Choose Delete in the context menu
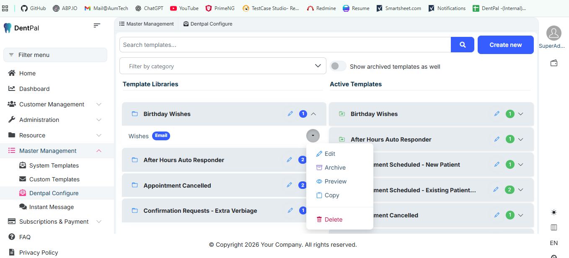 pos(333,219)
